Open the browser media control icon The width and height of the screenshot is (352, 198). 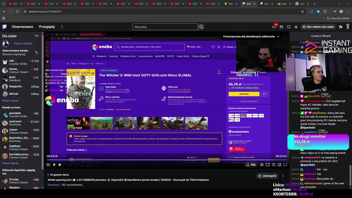point(334,12)
